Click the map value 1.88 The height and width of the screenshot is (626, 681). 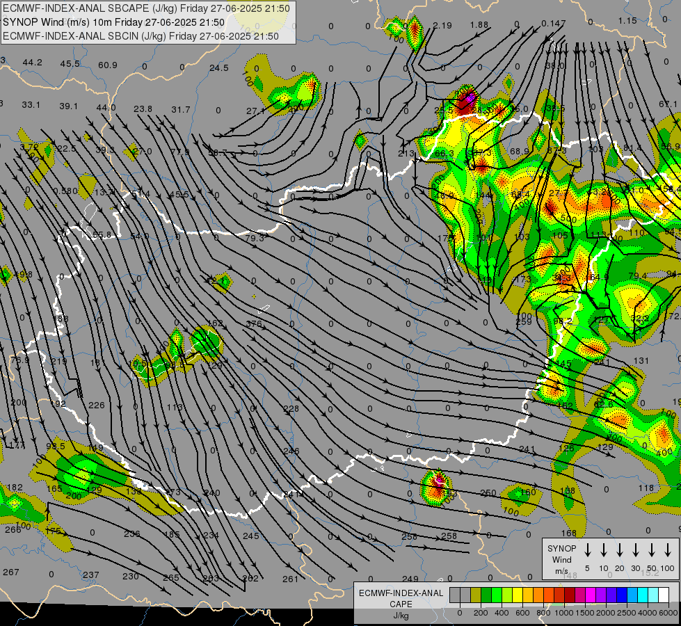coord(479,25)
